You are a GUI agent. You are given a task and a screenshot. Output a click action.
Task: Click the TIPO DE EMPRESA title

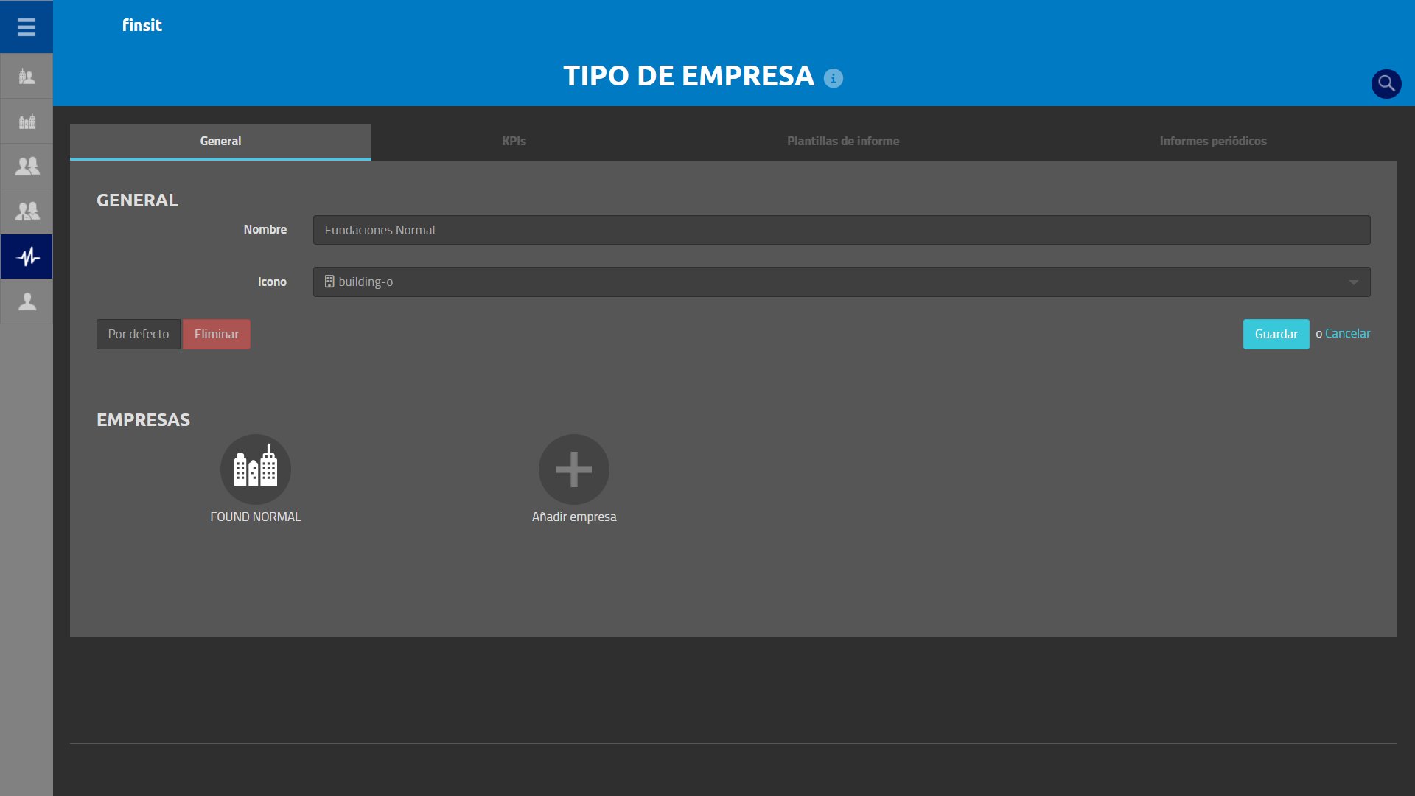[688, 76]
